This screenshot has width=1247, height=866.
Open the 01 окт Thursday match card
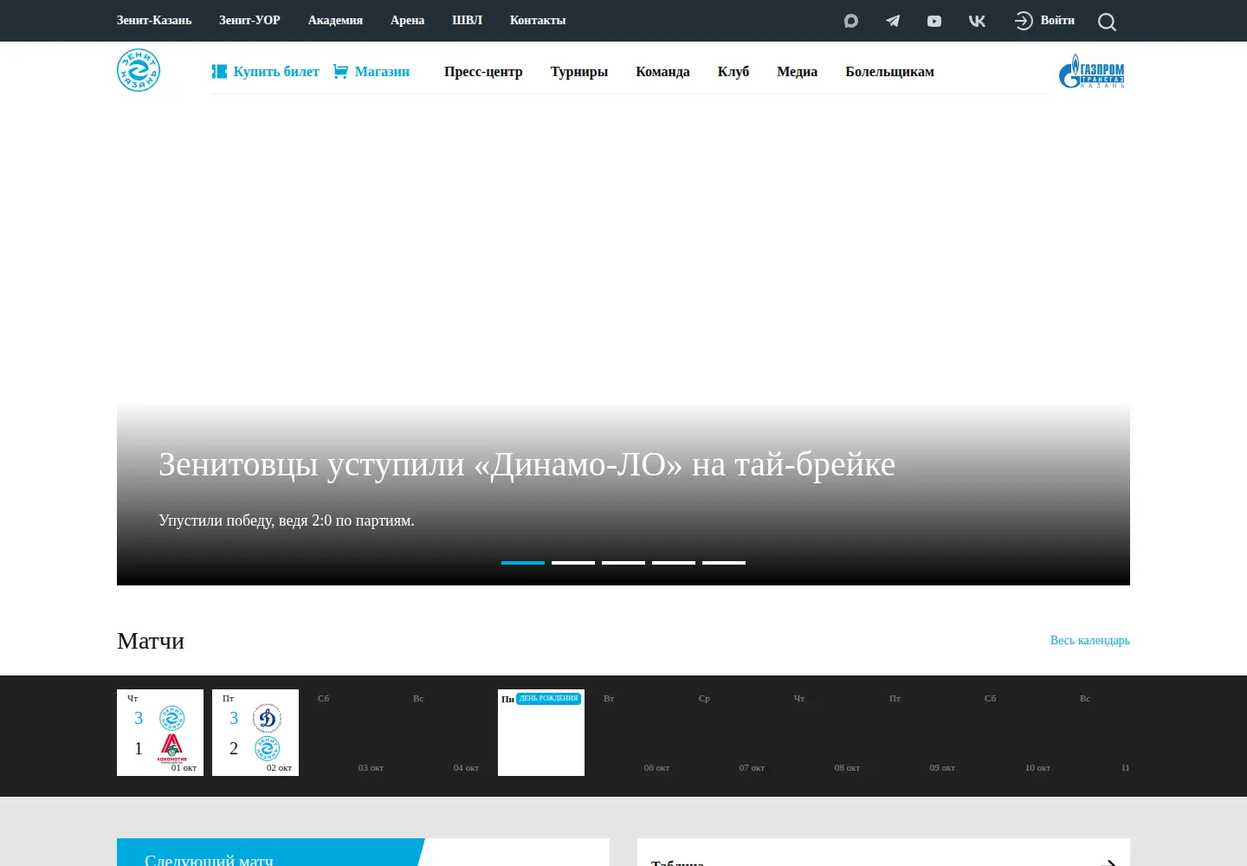tap(160, 733)
